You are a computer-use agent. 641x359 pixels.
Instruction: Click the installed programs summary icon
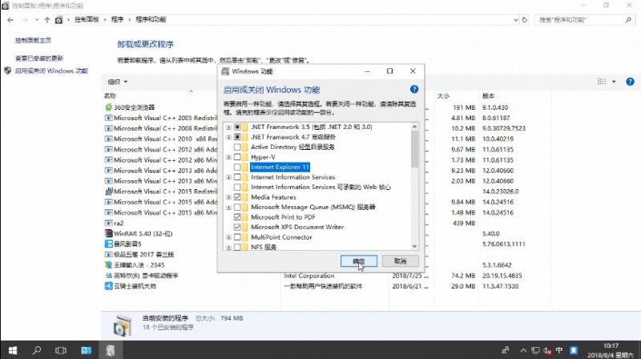(x=122, y=326)
